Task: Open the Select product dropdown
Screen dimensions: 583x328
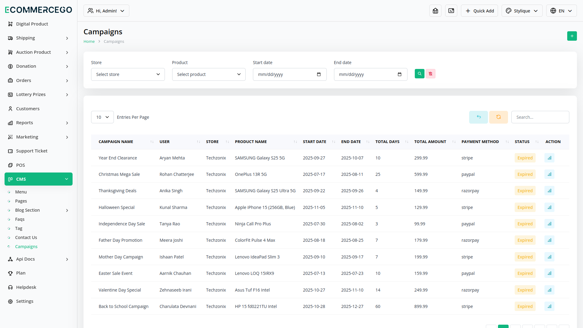Action: pos(209,74)
